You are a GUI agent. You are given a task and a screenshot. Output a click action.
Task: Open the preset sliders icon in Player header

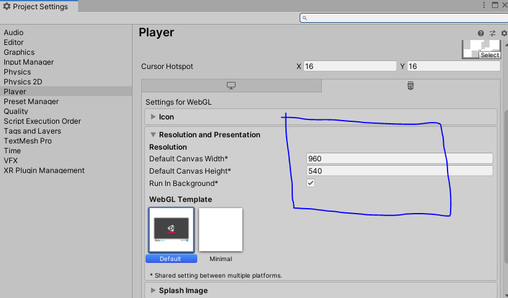pyautogui.click(x=493, y=33)
